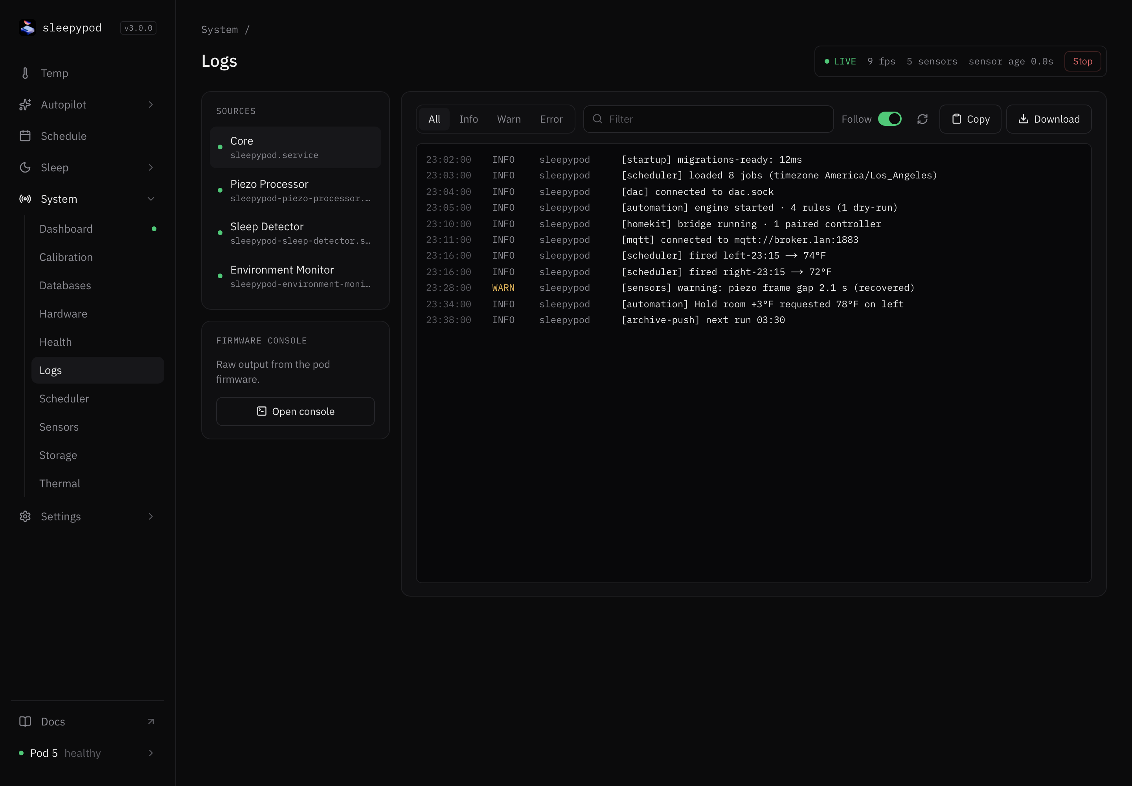The image size is (1132, 786).
Task: Click into the Filter input field
Action: (x=708, y=119)
